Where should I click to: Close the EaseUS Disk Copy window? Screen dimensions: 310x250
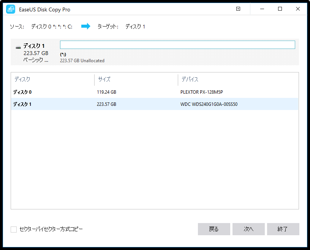click(298, 9)
